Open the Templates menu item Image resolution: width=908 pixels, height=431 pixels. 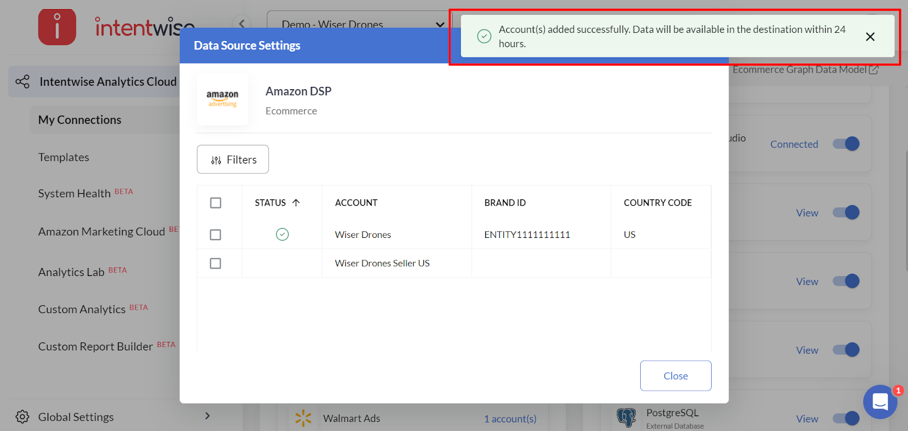point(64,157)
